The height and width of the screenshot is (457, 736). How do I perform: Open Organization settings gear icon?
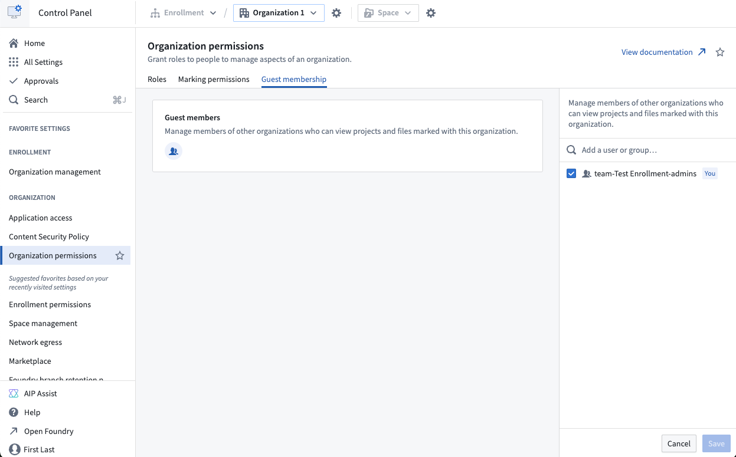[336, 13]
